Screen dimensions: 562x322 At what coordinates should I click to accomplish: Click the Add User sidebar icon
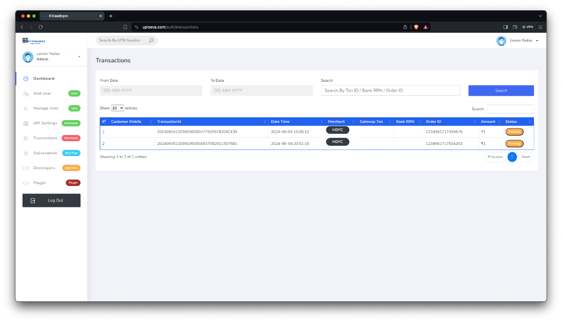pyautogui.click(x=26, y=93)
